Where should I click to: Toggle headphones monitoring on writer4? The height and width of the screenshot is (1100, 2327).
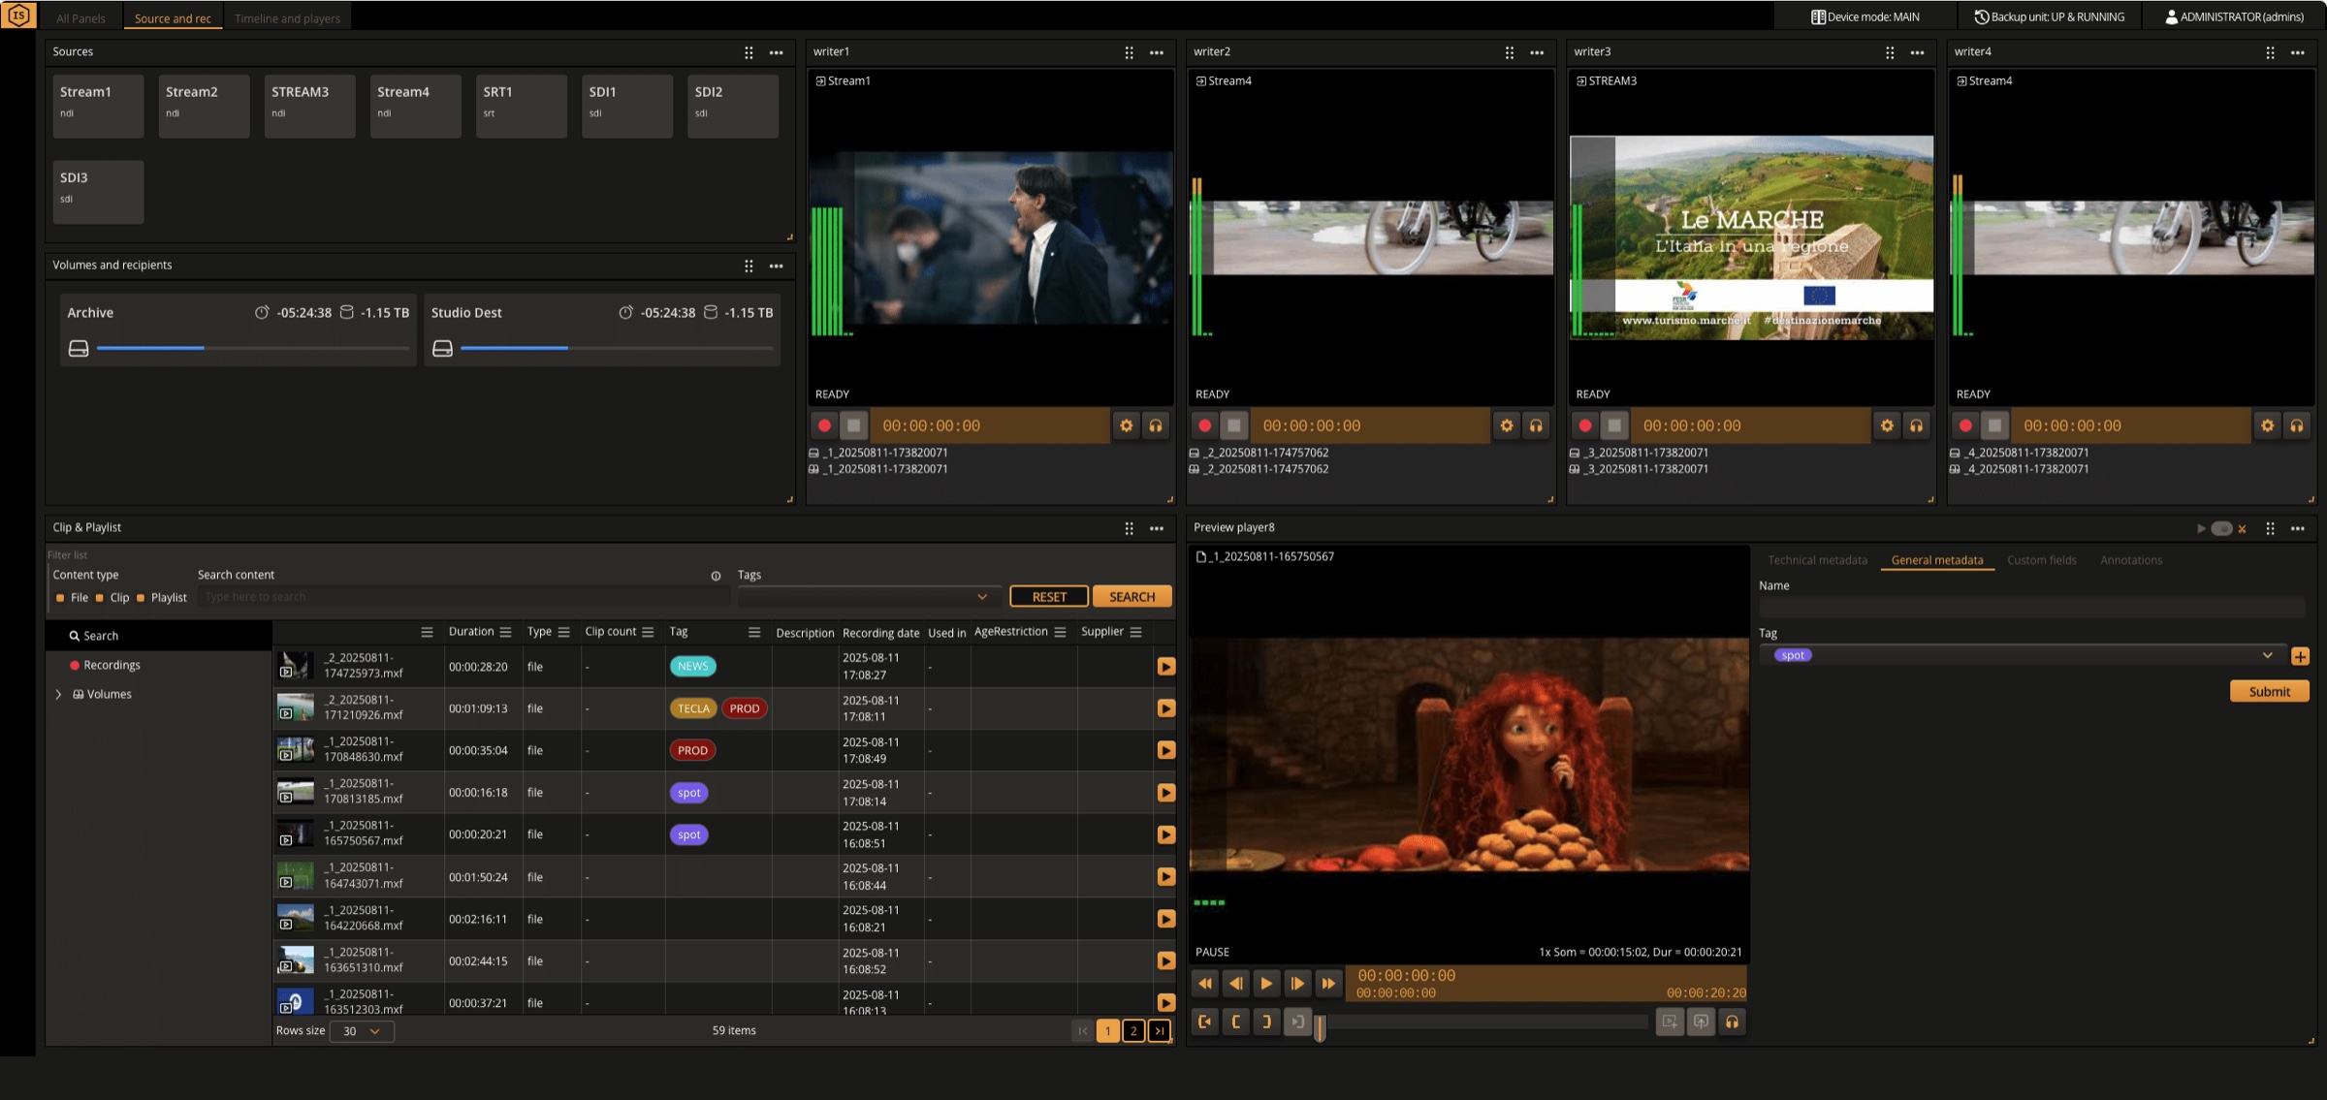[2297, 425]
